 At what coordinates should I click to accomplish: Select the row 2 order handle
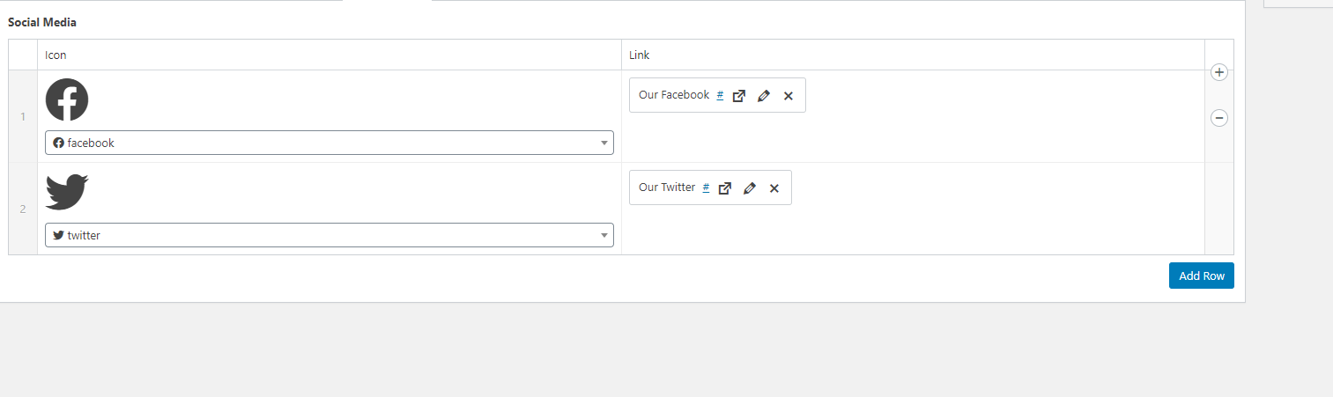click(x=23, y=209)
